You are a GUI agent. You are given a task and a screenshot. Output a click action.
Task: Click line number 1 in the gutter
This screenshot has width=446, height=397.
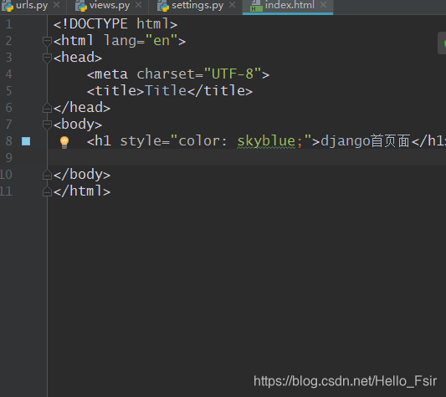[9, 24]
